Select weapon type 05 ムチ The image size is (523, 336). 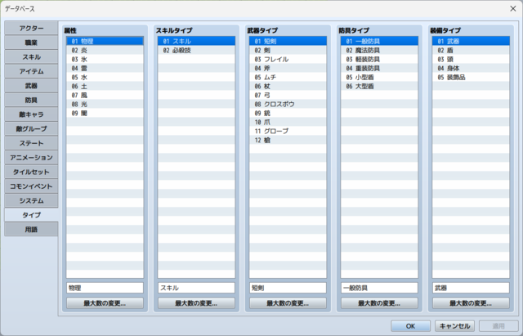point(288,77)
